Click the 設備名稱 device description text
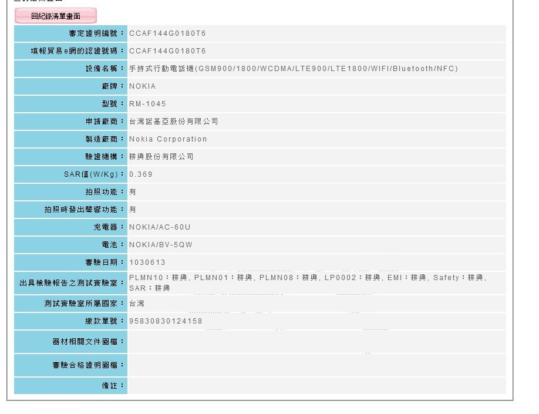Viewport: 539px width, 414px height. 294,69
